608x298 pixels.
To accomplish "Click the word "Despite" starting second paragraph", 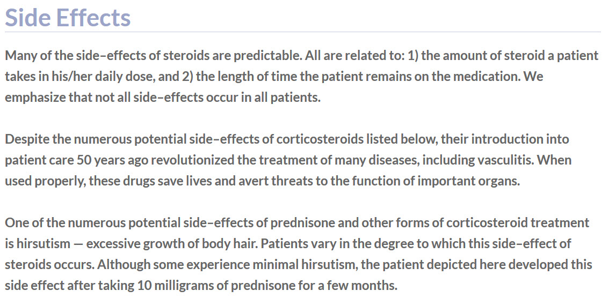I will 25,139.
